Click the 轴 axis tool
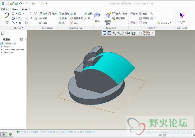Screen dimensions: 195x138 click(87, 19)
